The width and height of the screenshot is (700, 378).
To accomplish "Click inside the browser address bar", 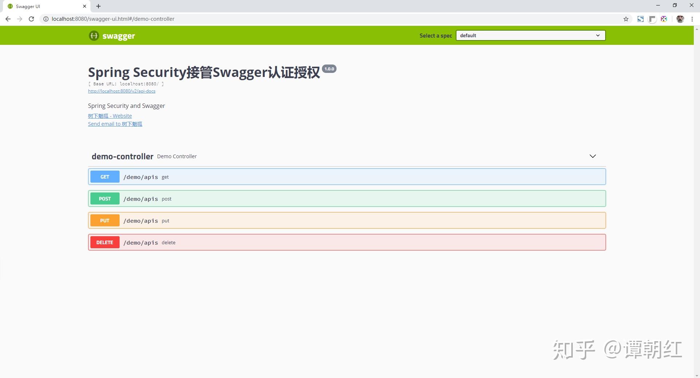I will tap(219, 19).
